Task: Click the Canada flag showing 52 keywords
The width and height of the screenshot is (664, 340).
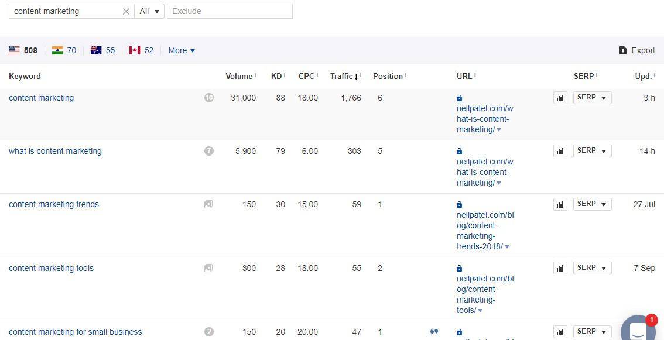Action: pyautogui.click(x=134, y=50)
